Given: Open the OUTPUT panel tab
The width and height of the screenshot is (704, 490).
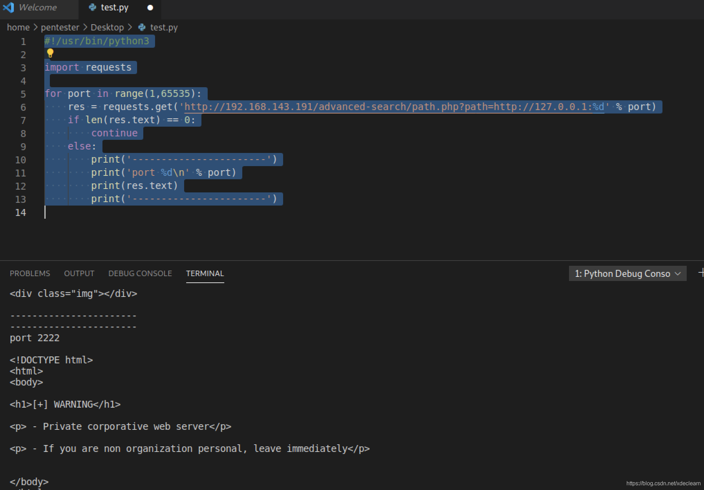Looking at the screenshot, I should pos(79,273).
